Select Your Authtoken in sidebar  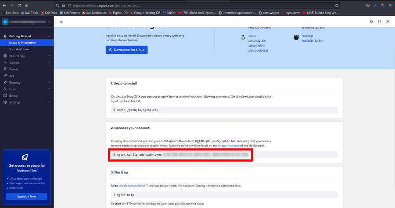19,49
